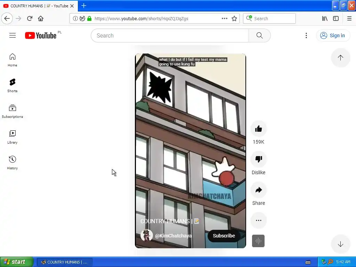Open Library in the YouTube sidebar
Image resolution: width=356 pixels, height=267 pixels.
click(12, 137)
